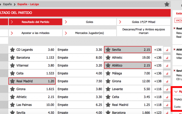Open España - LaLiga breadcrumb link
This screenshot has width=182, height=114.
28,4
